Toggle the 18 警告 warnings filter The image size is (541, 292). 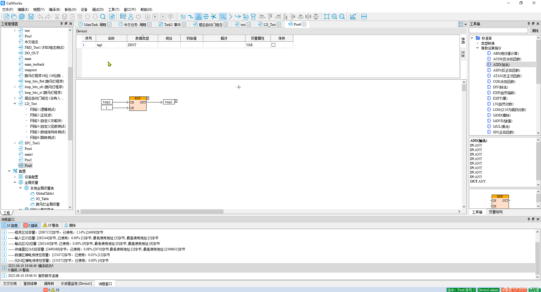[x=51, y=225]
